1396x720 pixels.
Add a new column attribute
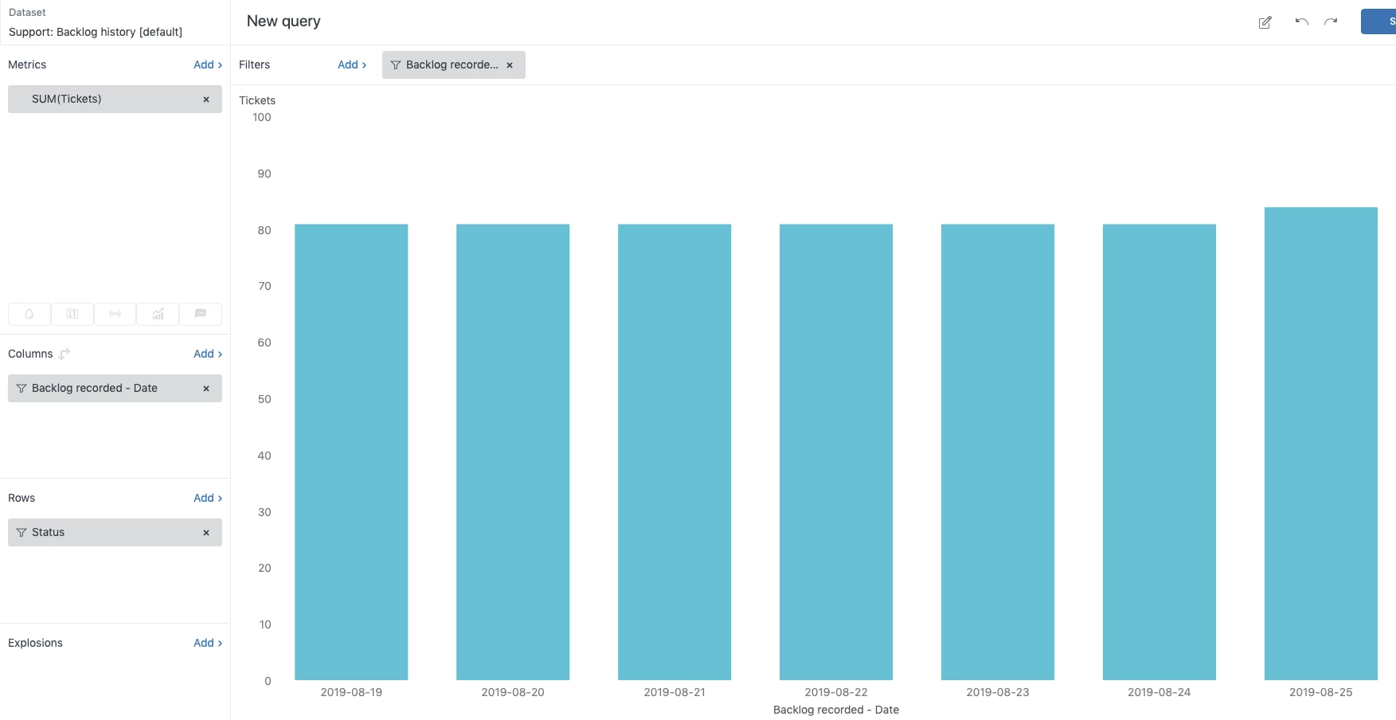tap(208, 354)
